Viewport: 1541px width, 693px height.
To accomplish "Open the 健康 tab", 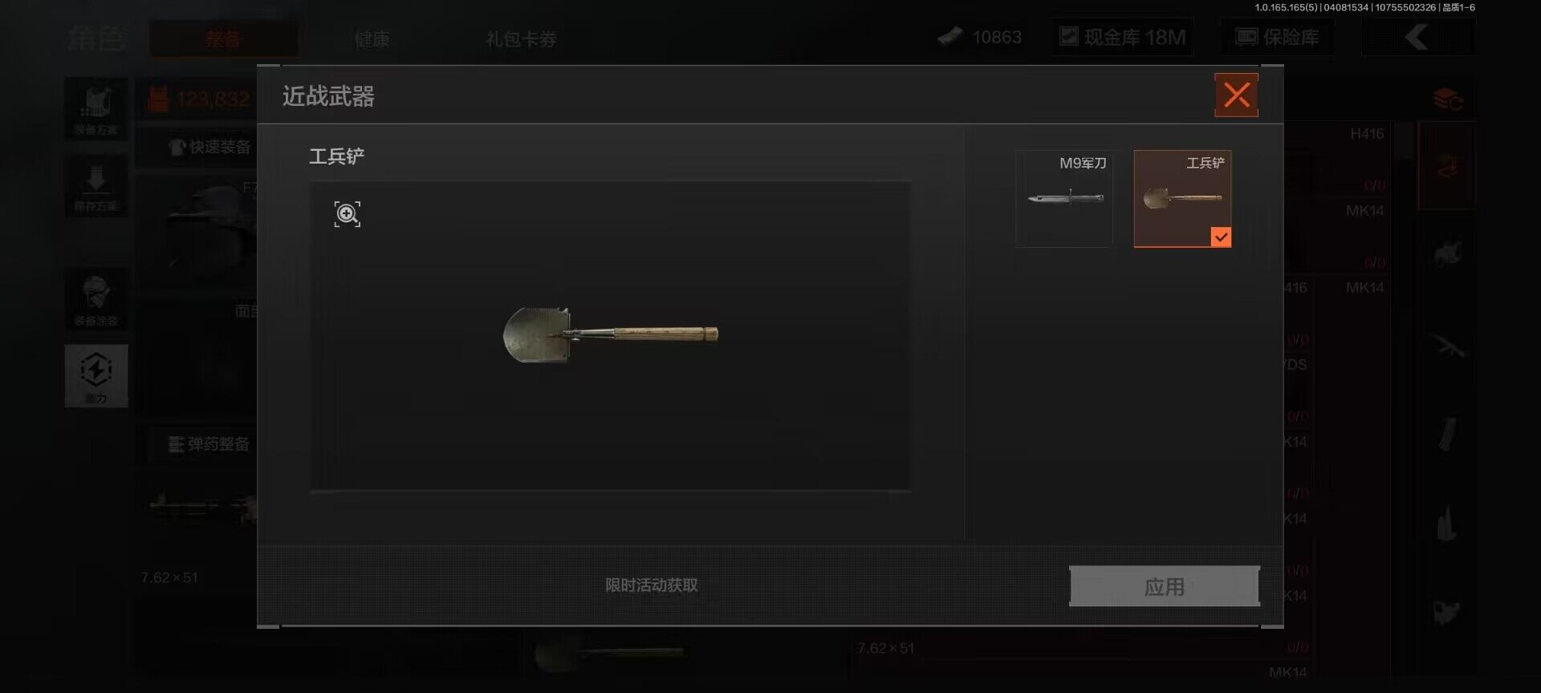I will coord(372,38).
